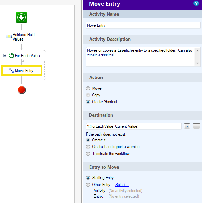Click the Destination path input field
The width and height of the screenshot is (202, 203).
[134, 126]
